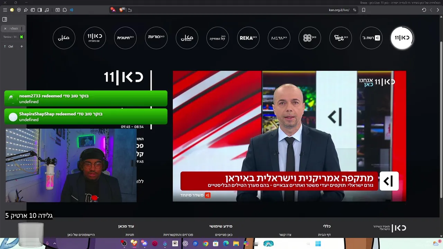The height and width of the screenshot is (249, 443).
Task: Toggle vertical tabs panel icon
Action: coord(4,19)
